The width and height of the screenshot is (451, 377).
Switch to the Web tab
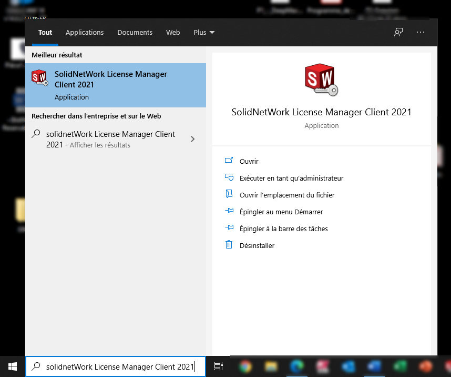pyautogui.click(x=173, y=32)
